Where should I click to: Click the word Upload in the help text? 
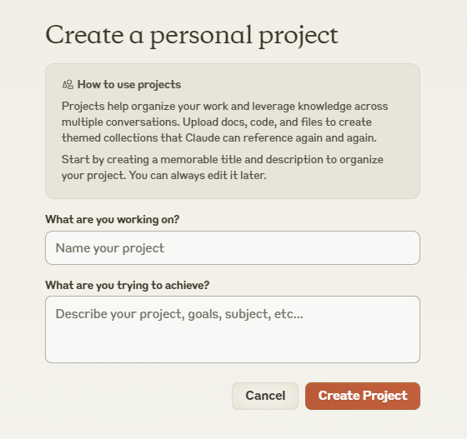(200, 122)
